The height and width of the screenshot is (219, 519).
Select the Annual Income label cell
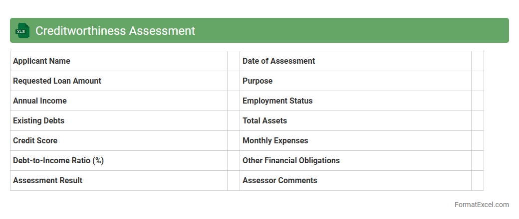(40, 101)
